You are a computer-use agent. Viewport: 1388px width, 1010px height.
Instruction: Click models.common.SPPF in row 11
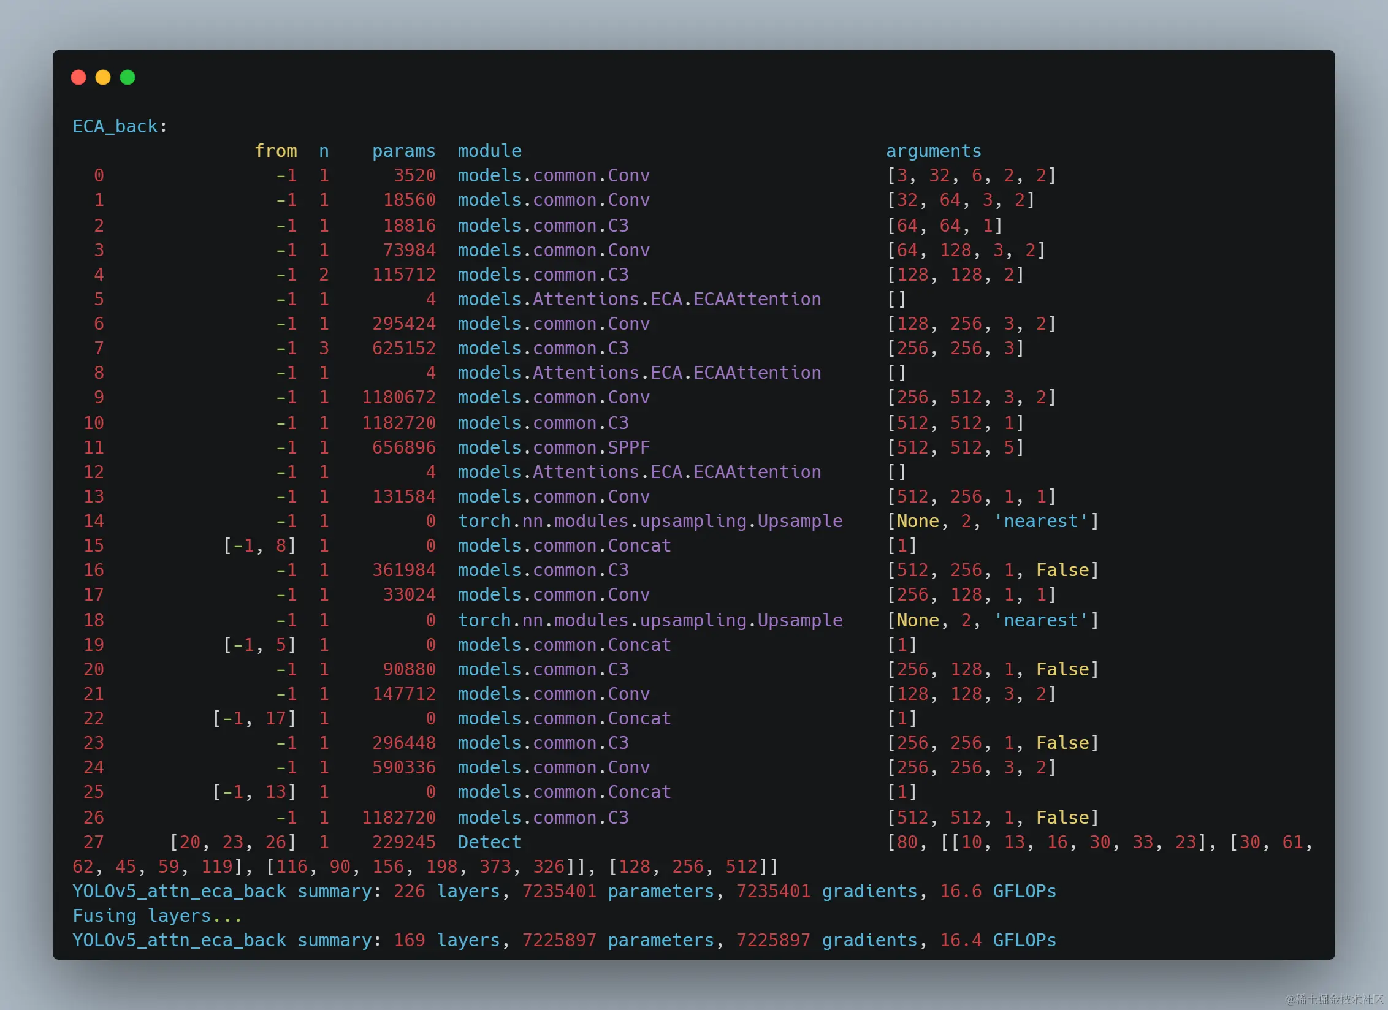(553, 447)
